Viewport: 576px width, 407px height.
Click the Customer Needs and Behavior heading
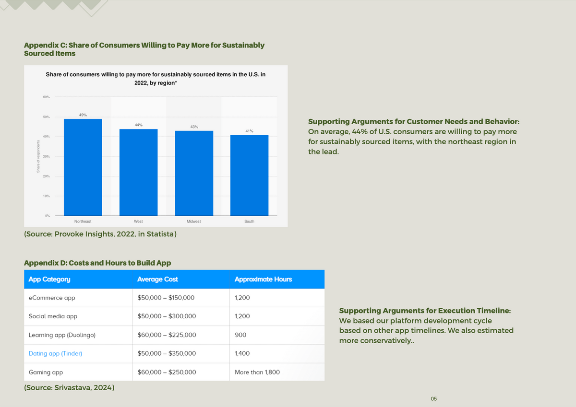(414, 121)
